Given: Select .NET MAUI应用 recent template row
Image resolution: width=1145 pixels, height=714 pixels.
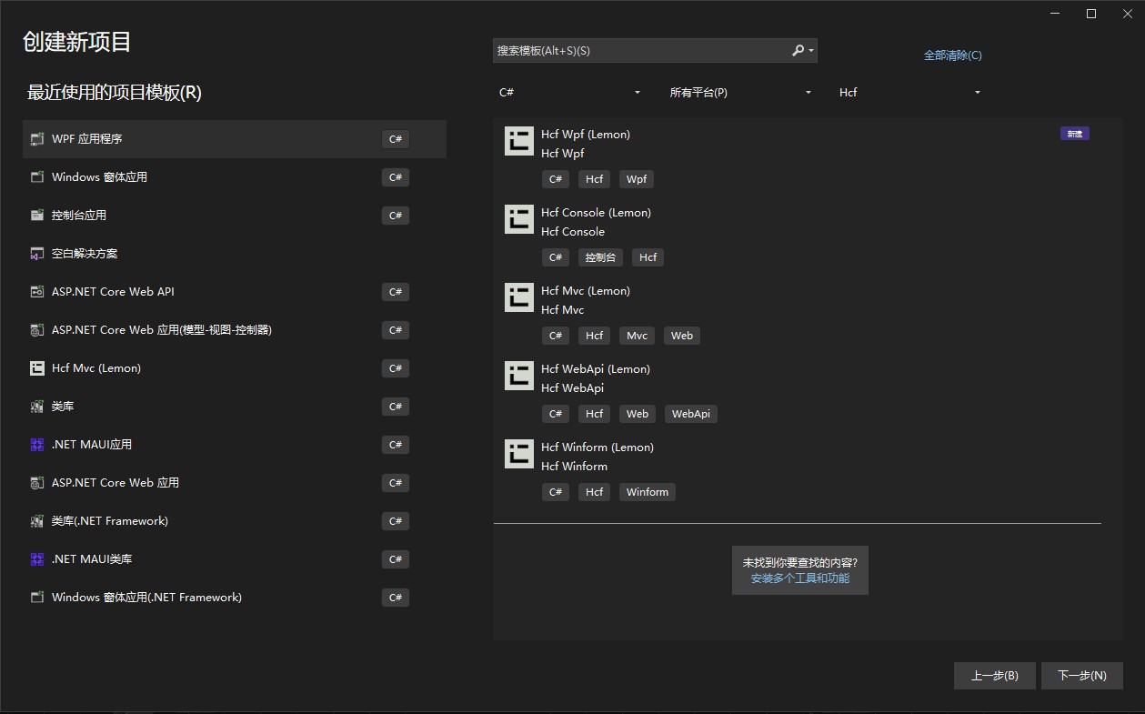Looking at the screenshot, I should (235, 445).
